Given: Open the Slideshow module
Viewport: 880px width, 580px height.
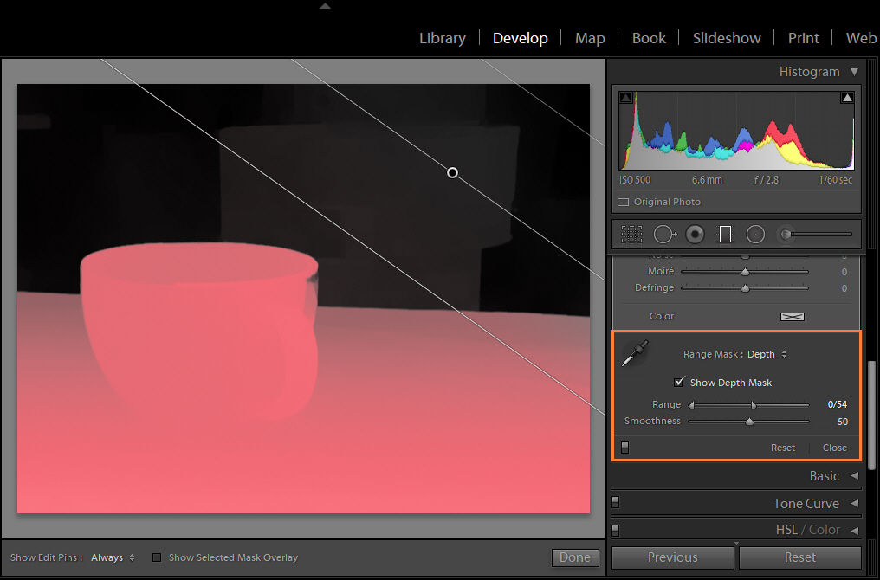Looking at the screenshot, I should (x=726, y=38).
